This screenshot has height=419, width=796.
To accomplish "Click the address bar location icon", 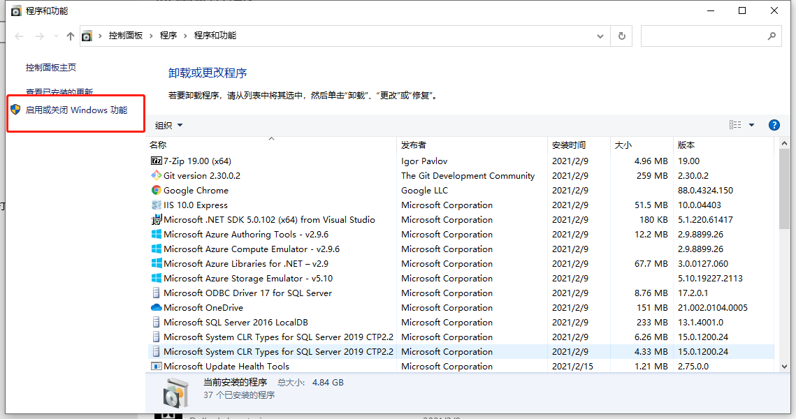I will (x=87, y=36).
